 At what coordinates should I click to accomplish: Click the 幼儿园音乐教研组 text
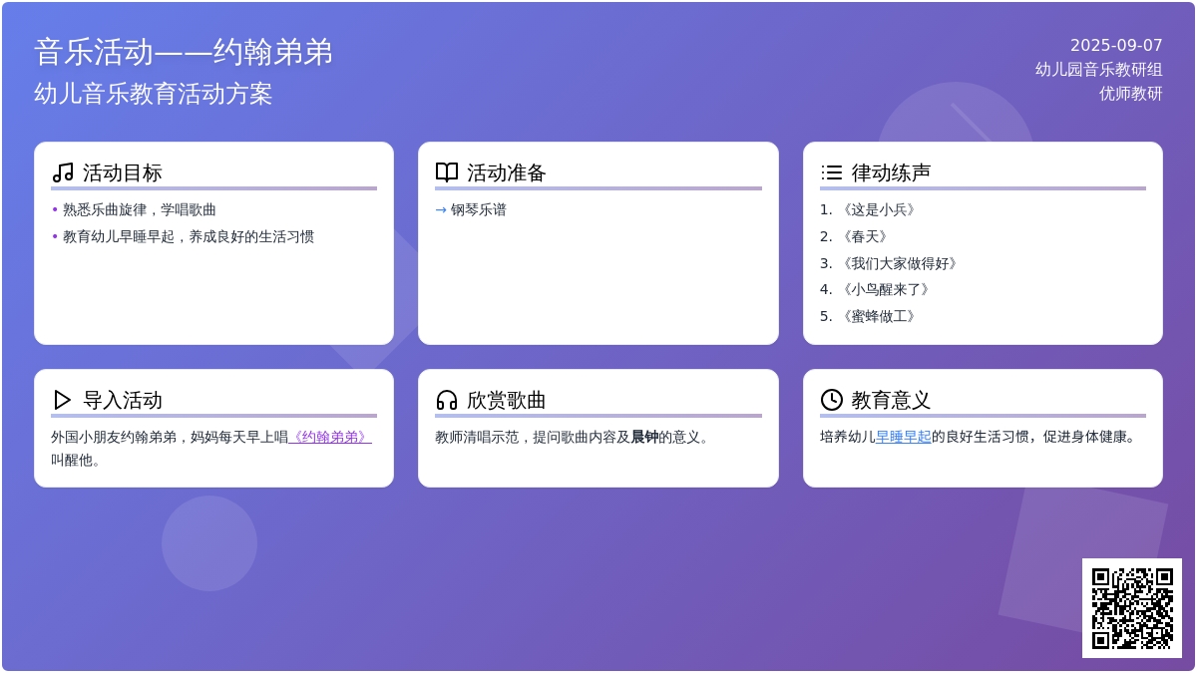point(1099,70)
